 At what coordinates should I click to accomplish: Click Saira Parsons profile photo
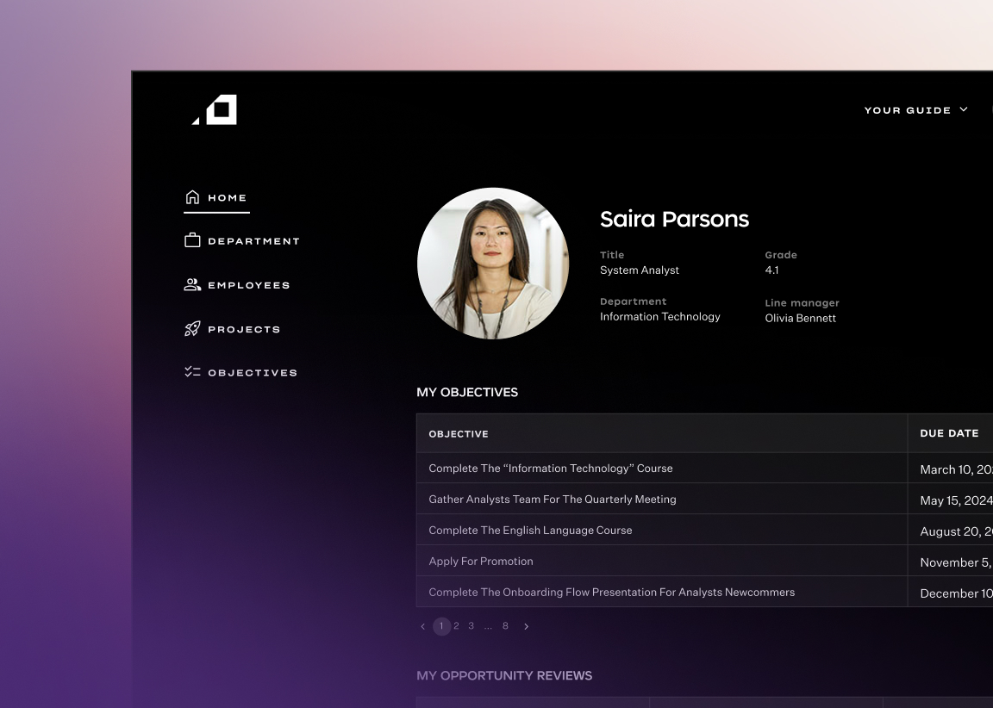(493, 264)
